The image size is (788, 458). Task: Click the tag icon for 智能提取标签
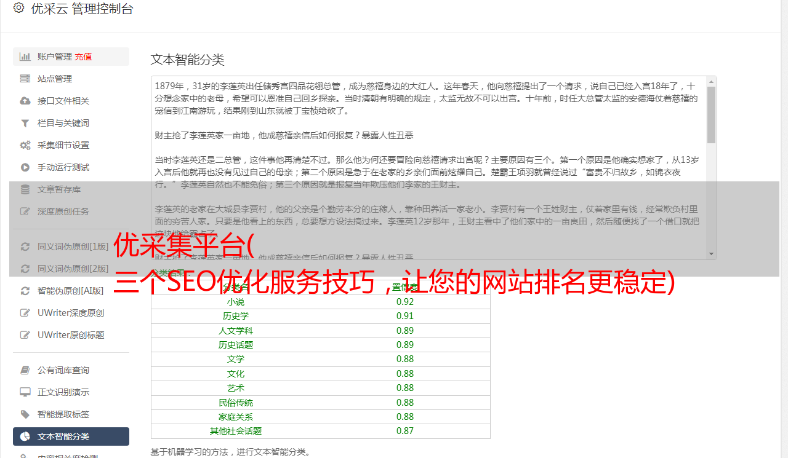25,414
